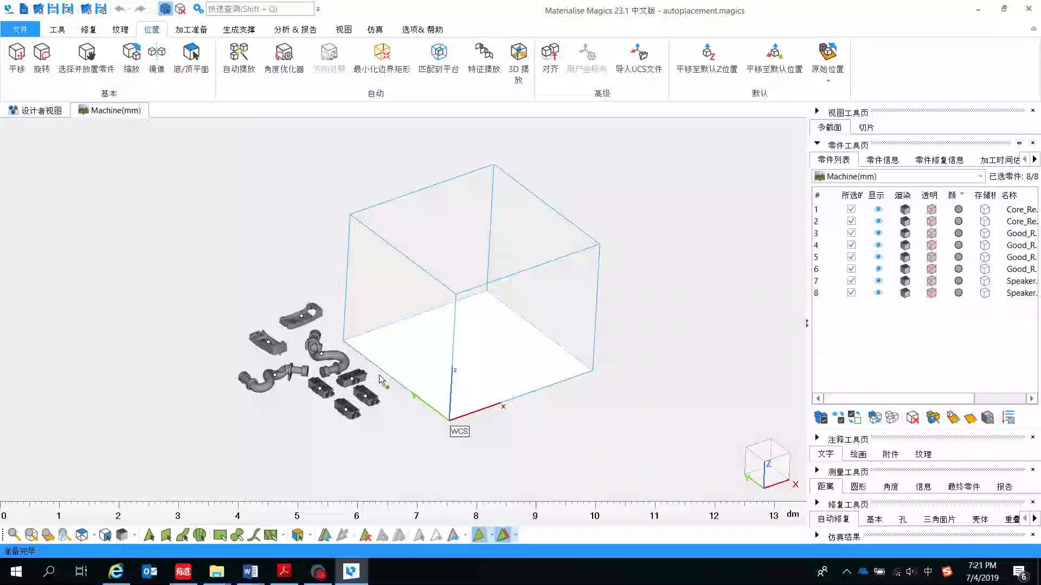Toggle shading mode for part 6
The image size is (1041, 585).
(905, 269)
